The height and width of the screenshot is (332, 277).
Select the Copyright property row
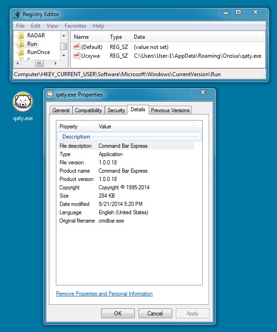click(x=126, y=187)
